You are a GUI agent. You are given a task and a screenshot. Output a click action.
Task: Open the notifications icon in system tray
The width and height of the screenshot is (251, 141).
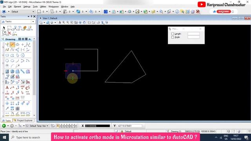tap(246, 137)
